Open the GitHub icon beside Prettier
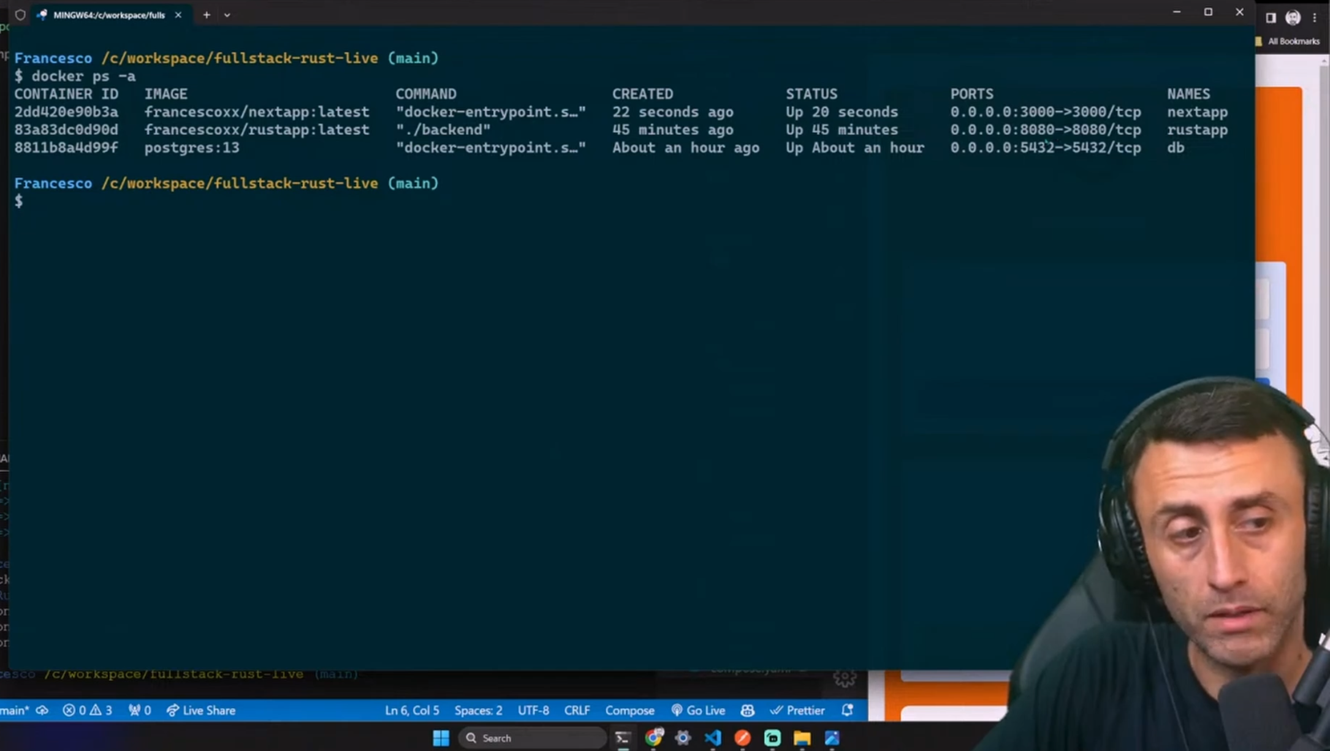The height and width of the screenshot is (751, 1330). click(x=747, y=710)
